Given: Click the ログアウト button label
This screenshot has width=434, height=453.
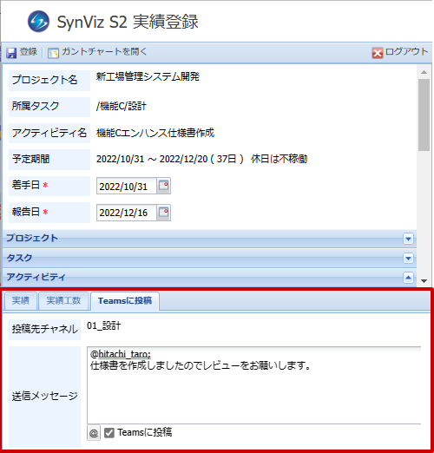Looking at the screenshot, I should pos(406,52).
